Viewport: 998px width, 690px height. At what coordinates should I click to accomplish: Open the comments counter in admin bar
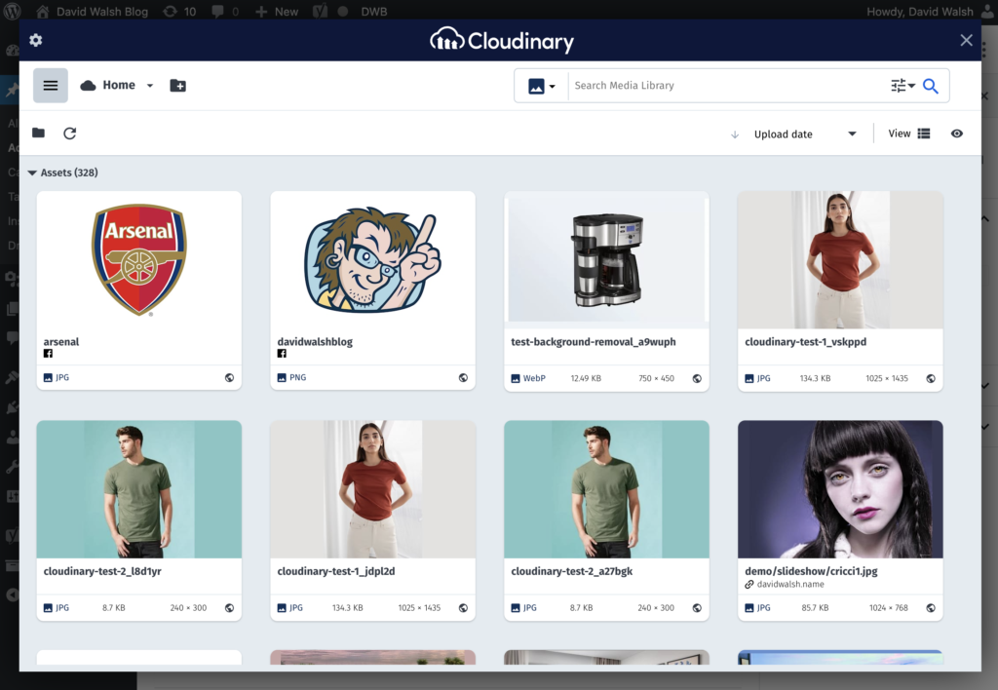point(225,12)
